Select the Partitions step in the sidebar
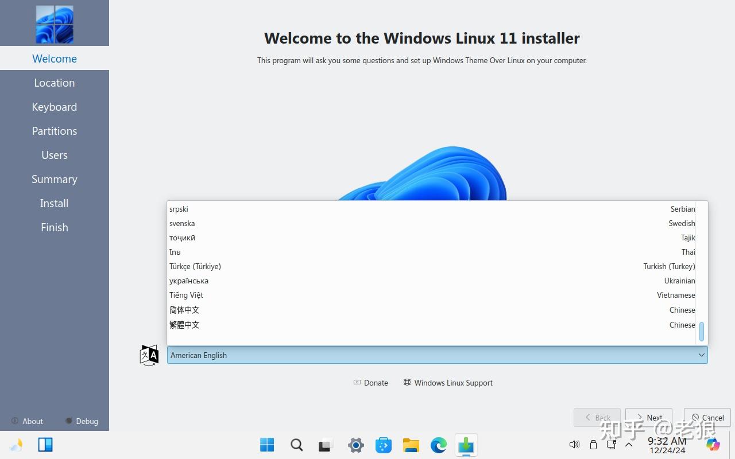735x459 pixels. [55, 131]
